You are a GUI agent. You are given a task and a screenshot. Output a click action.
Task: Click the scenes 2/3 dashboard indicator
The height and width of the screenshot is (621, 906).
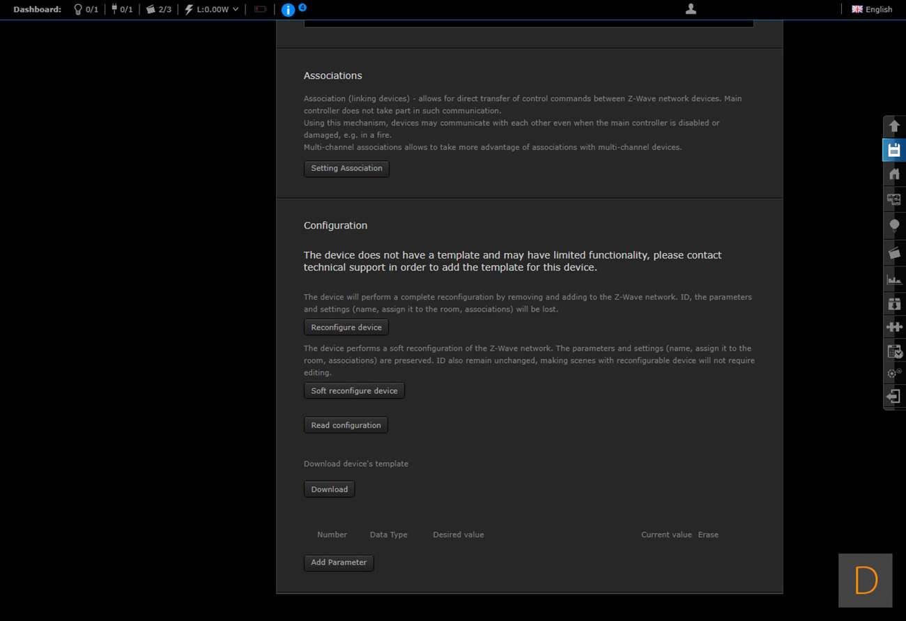(x=158, y=9)
